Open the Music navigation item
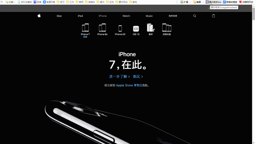The image size is (255, 144). pyautogui.click(x=149, y=16)
